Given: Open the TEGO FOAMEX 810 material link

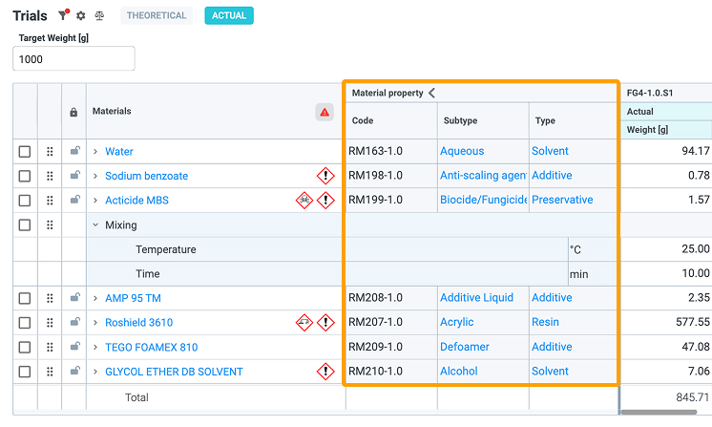Looking at the screenshot, I should point(151,348).
